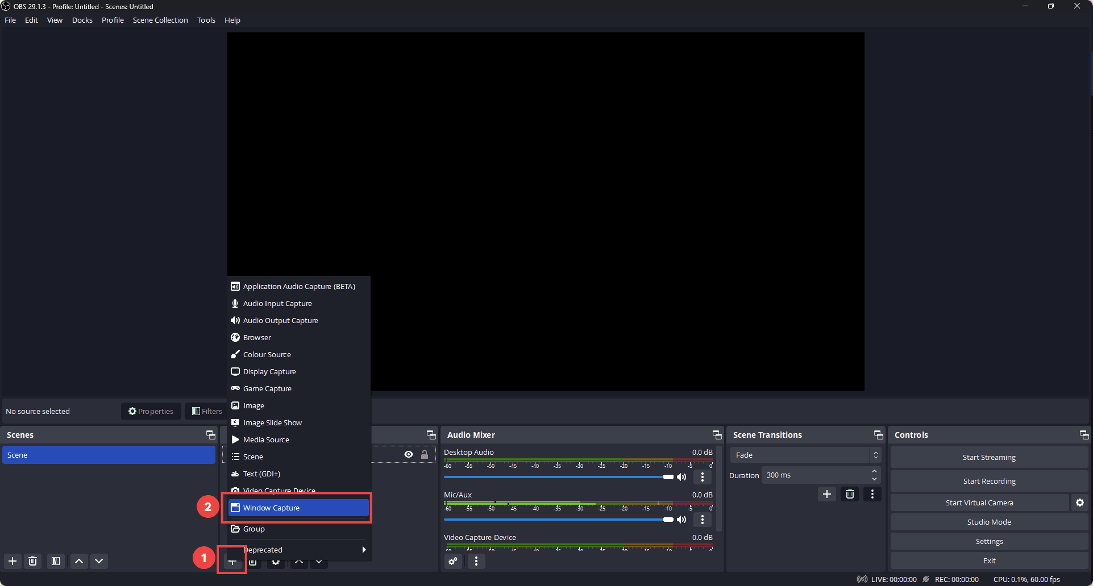Move scene up arrow
This screenshot has width=1093, height=586.
[79, 561]
